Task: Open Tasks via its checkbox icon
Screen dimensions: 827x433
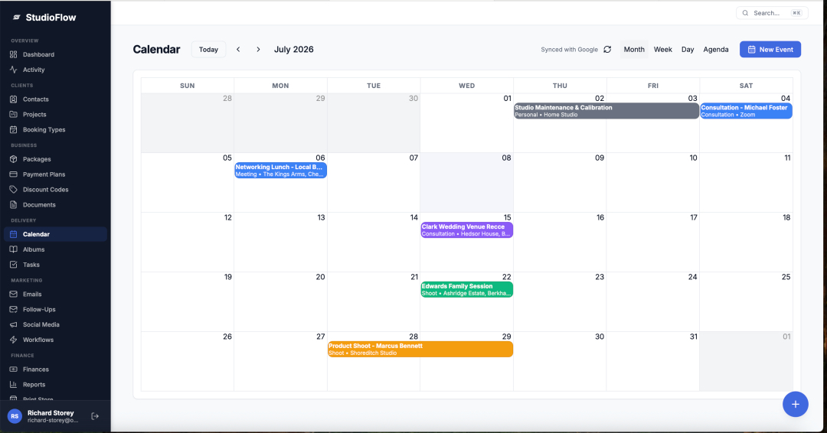Action: (x=14, y=265)
